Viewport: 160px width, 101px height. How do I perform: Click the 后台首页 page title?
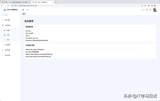pos(29,21)
